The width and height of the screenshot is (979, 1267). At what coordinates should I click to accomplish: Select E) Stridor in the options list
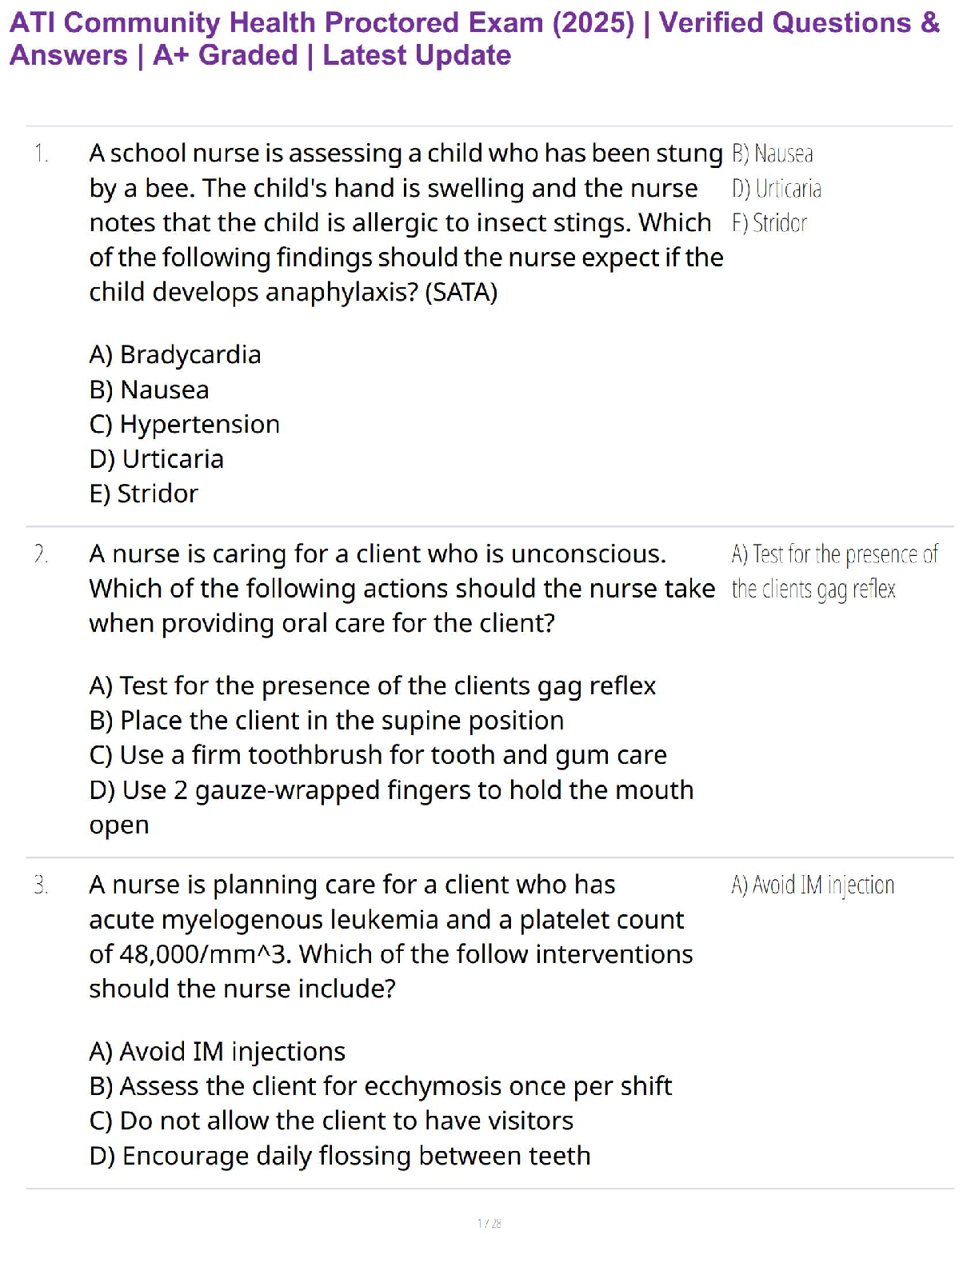tap(144, 494)
